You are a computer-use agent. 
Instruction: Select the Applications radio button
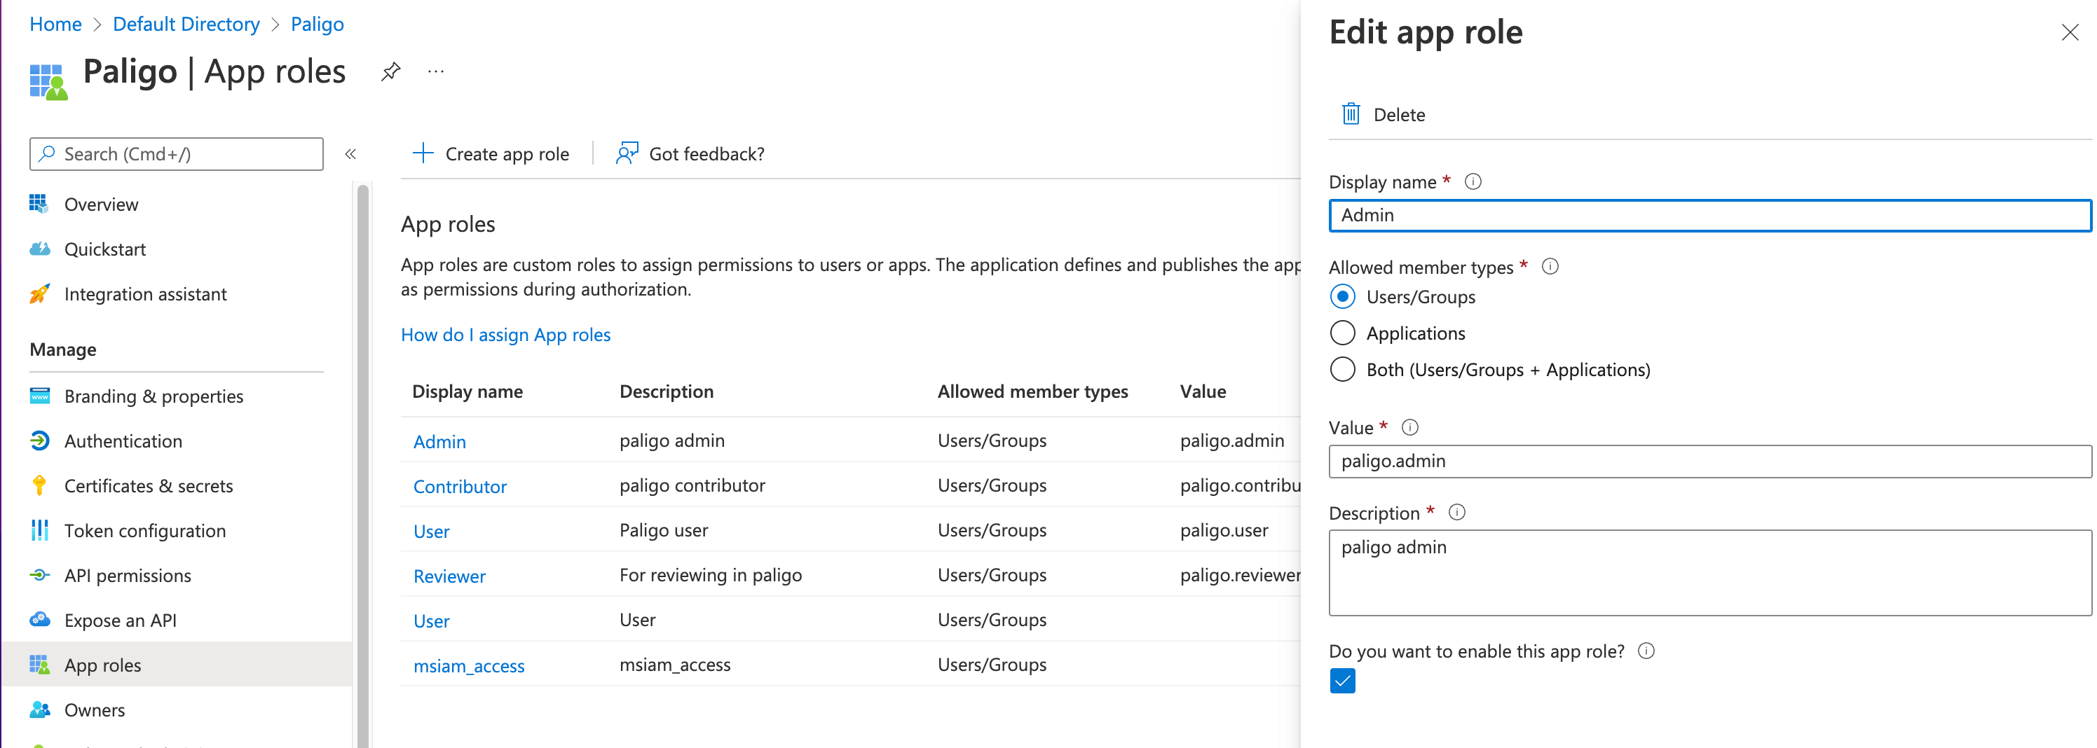pyautogui.click(x=1342, y=333)
